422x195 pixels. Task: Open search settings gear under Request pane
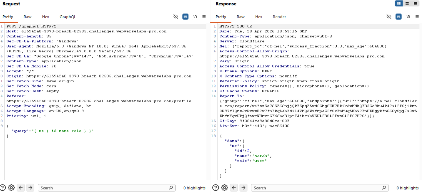(11, 188)
